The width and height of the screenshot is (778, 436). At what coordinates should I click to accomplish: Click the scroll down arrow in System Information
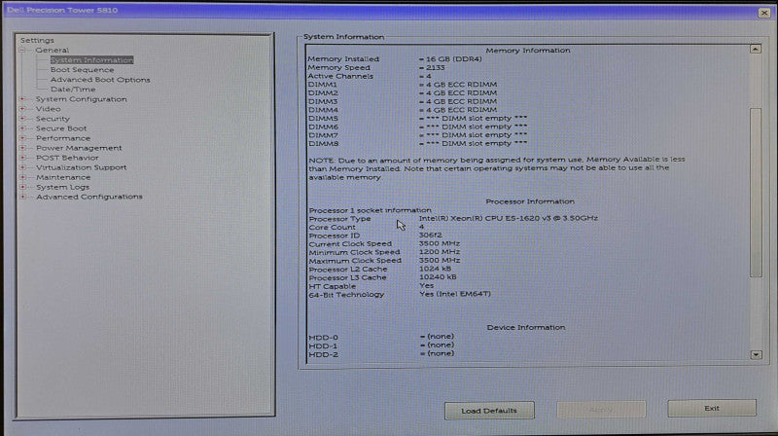pos(757,354)
